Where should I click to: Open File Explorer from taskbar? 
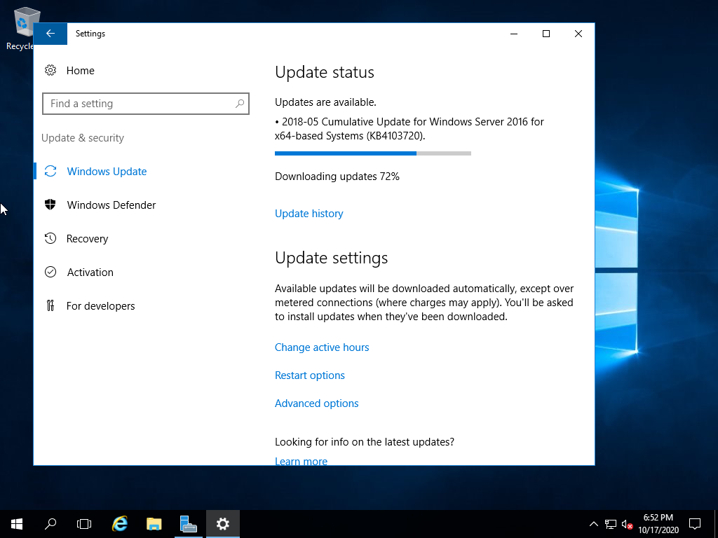(154, 524)
